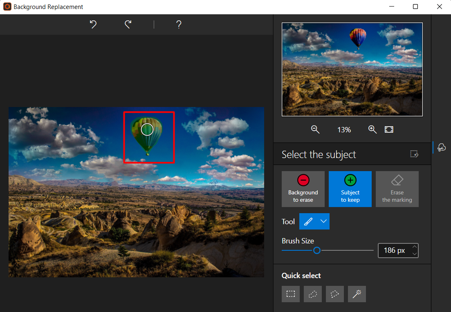Open the side panel cutout icon

(442, 147)
